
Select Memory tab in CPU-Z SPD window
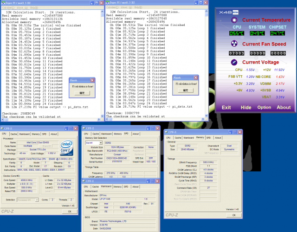117,134
